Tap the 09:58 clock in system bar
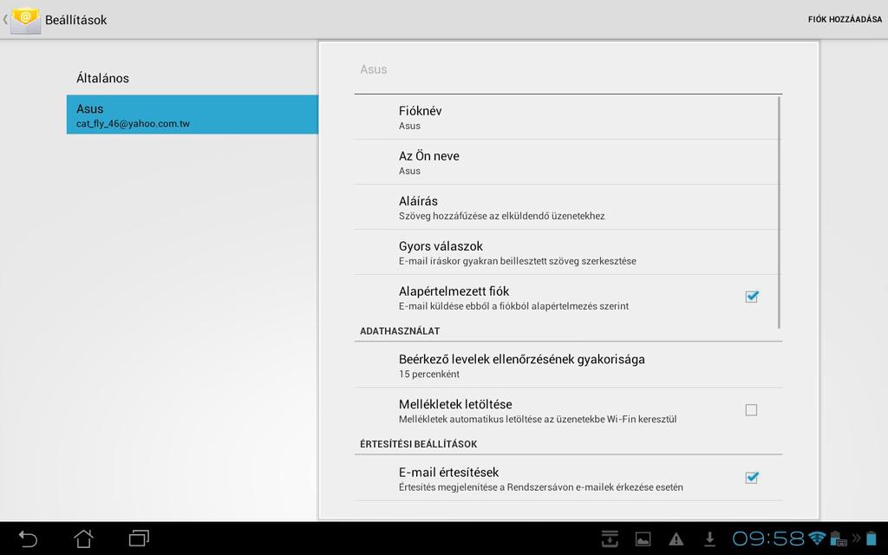Screen dimensions: 888x555 768,538
